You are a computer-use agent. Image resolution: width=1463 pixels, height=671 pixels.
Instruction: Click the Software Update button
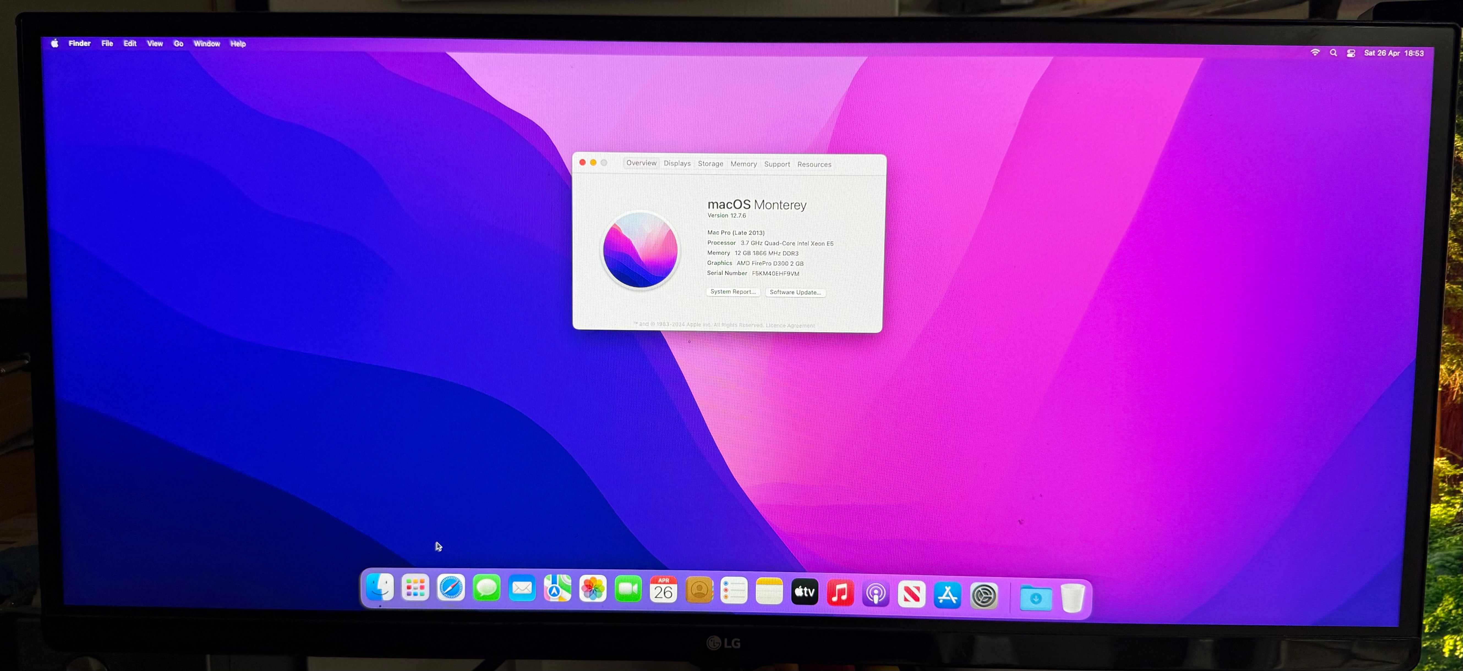[x=795, y=292]
